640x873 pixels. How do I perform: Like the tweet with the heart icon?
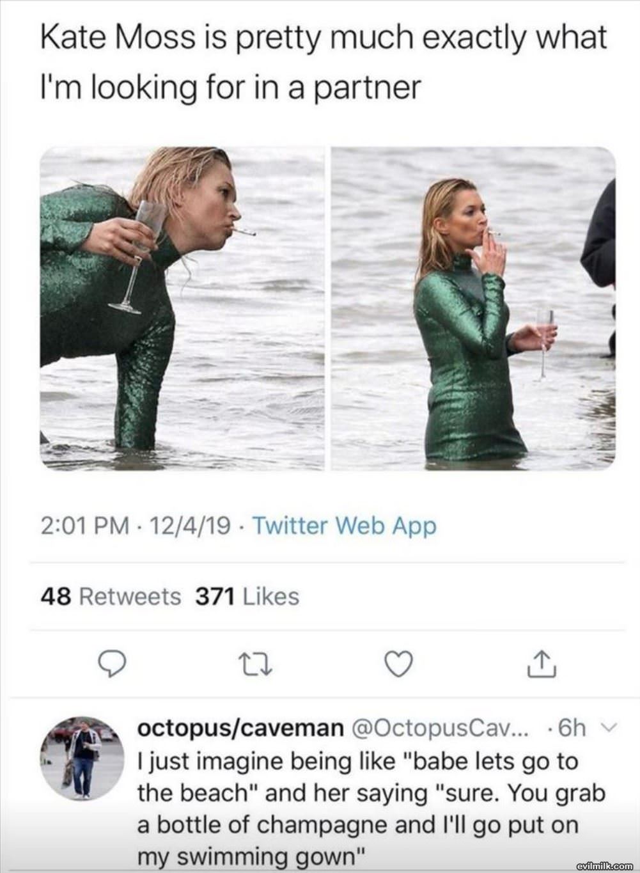(x=400, y=665)
